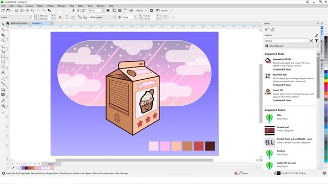Click the Full-screen preview icon
This screenshot has height=184, width=328.
pyautogui.click(x=108, y=10)
